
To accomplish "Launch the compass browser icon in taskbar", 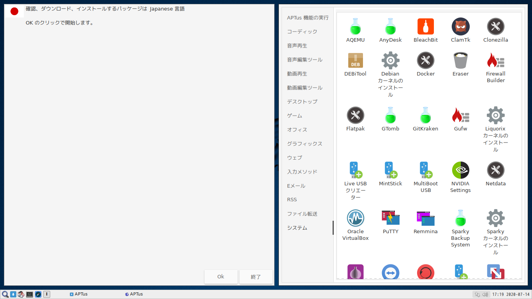I will coord(38,294).
